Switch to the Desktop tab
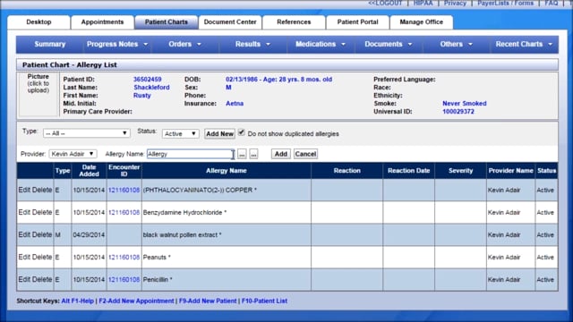 [38, 21]
